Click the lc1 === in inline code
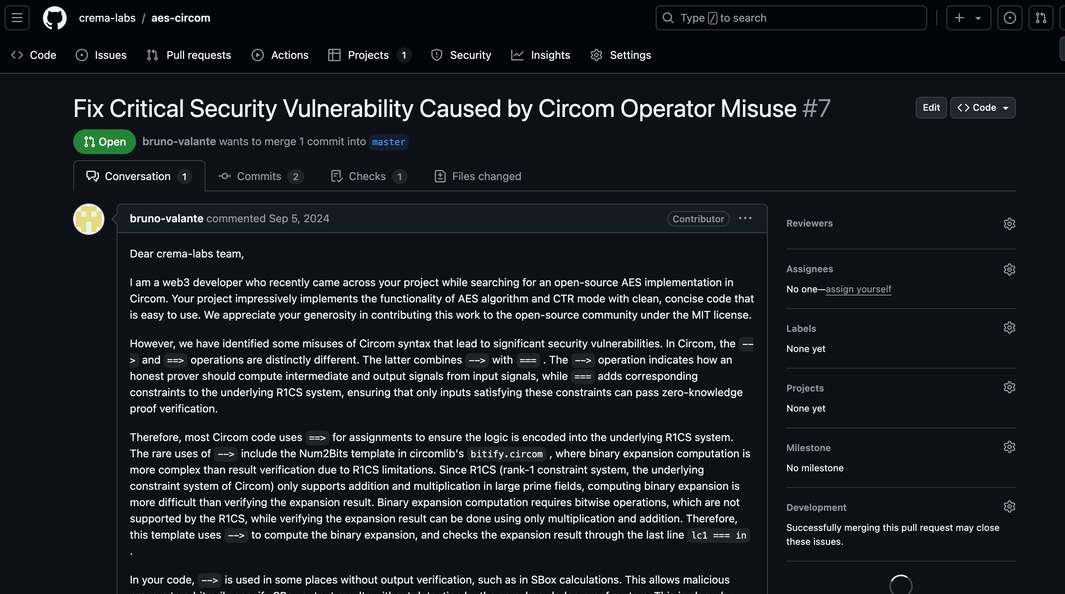1065x594 pixels. pos(719,536)
